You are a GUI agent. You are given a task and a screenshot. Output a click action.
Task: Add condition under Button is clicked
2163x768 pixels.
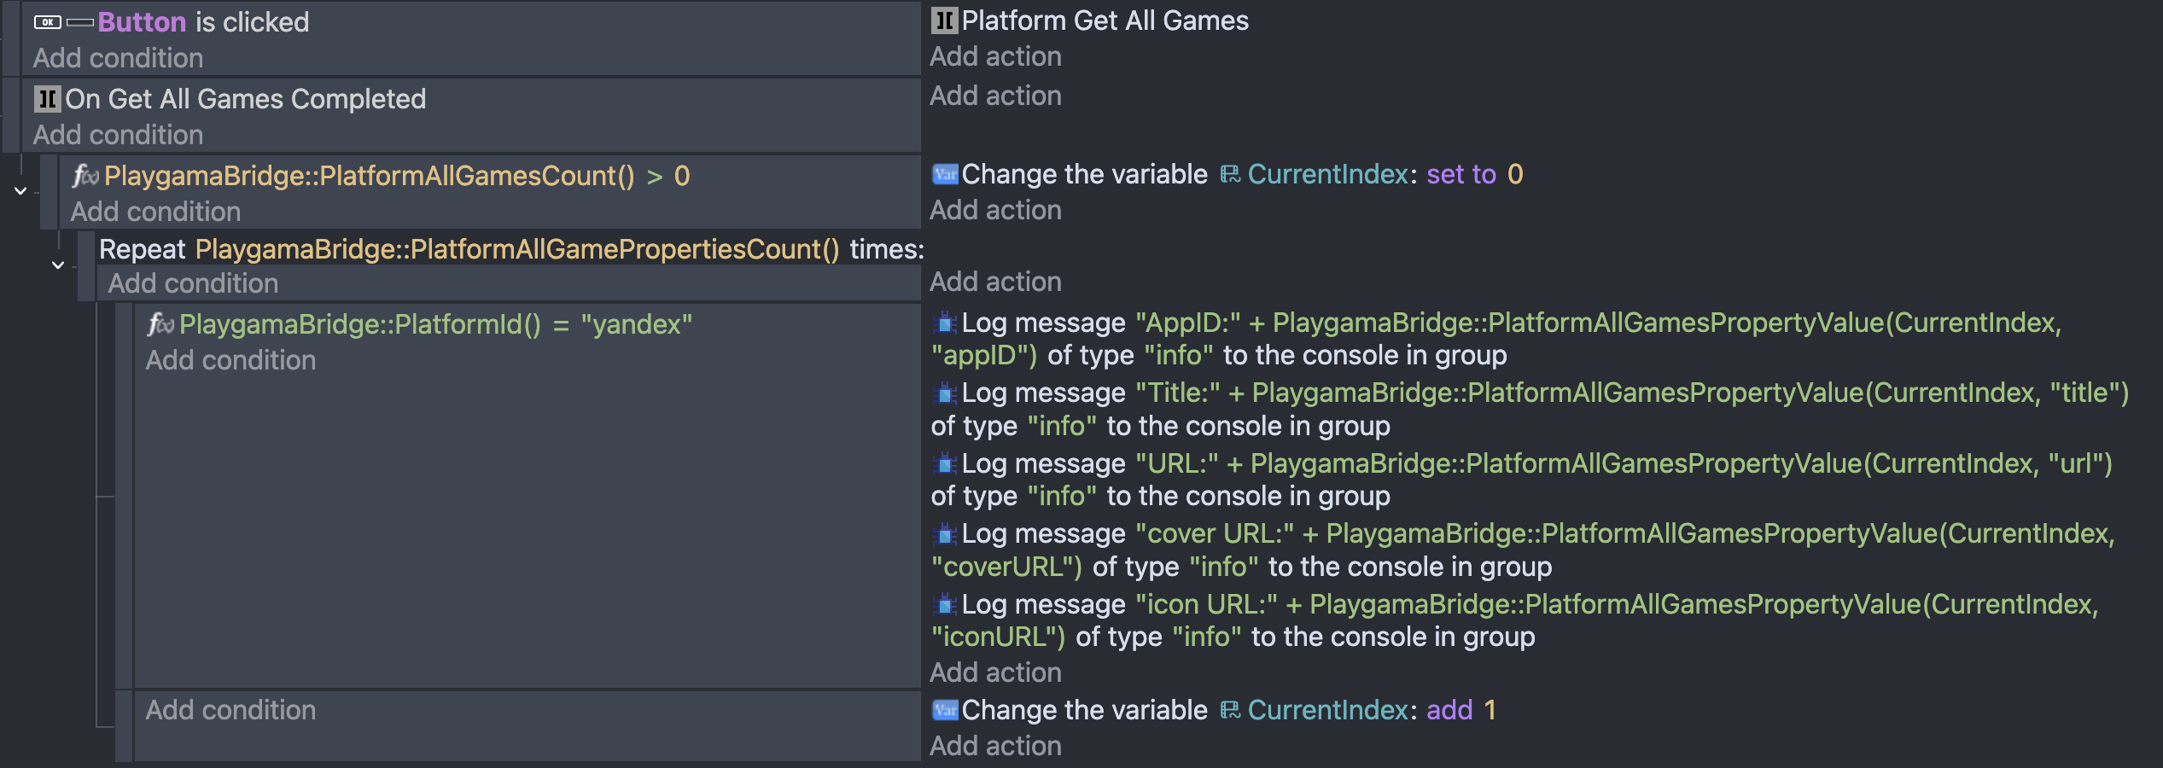118,58
